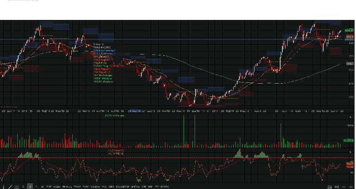Switch to the ΕΤΕ ticker tab

coord(157,187)
